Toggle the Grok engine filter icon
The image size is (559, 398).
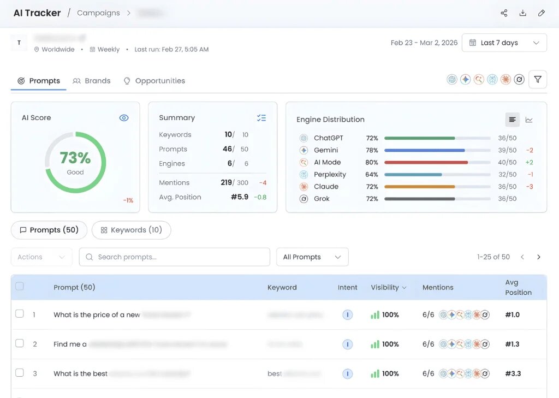519,79
